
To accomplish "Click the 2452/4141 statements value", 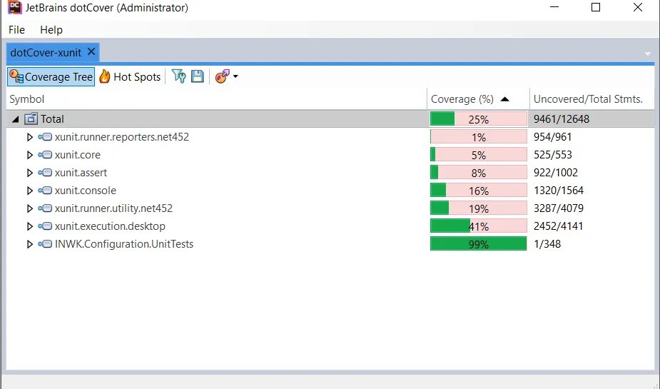I will click(x=559, y=226).
